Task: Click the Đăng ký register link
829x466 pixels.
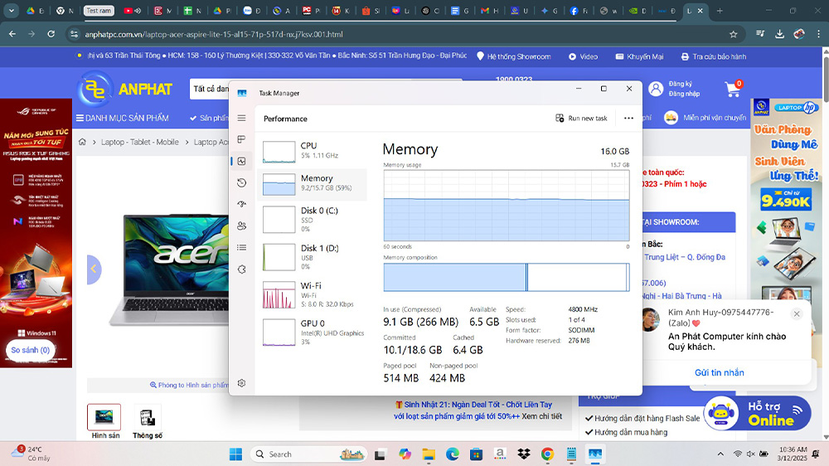Action: tap(680, 84)
